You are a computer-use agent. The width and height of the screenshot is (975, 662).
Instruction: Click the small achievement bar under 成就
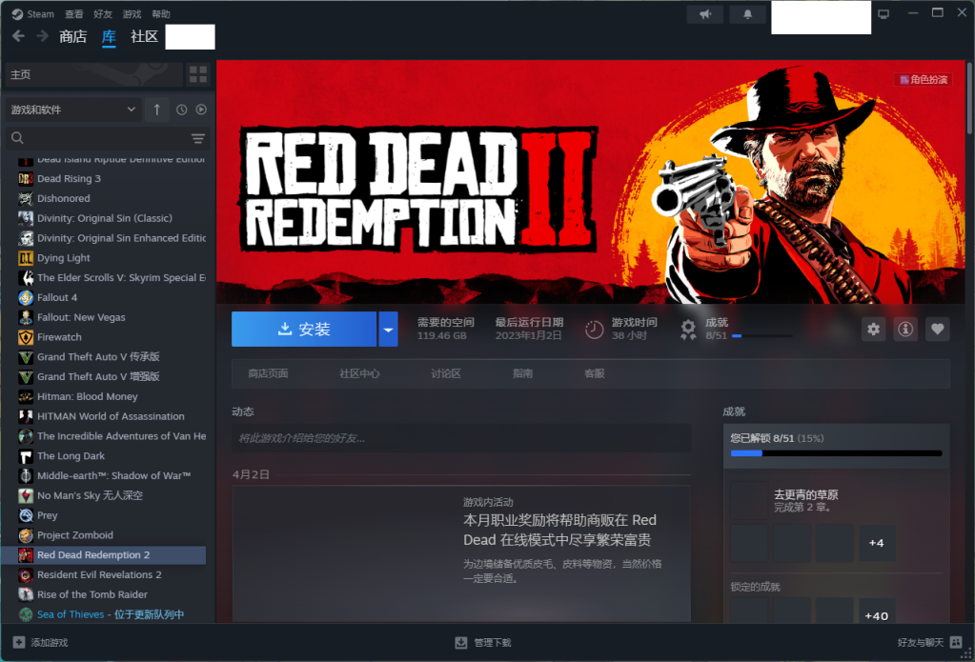(762, 335)
